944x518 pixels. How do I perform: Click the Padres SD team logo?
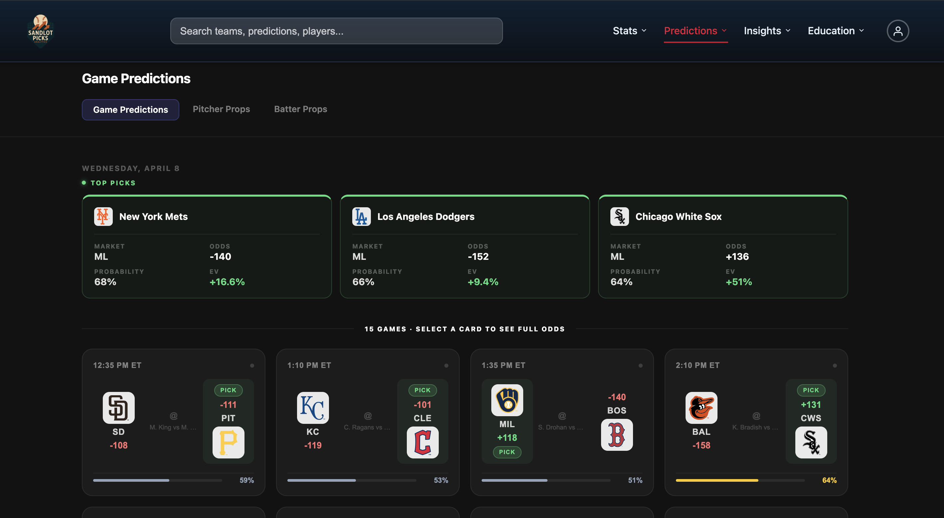[x=118, y=408]
